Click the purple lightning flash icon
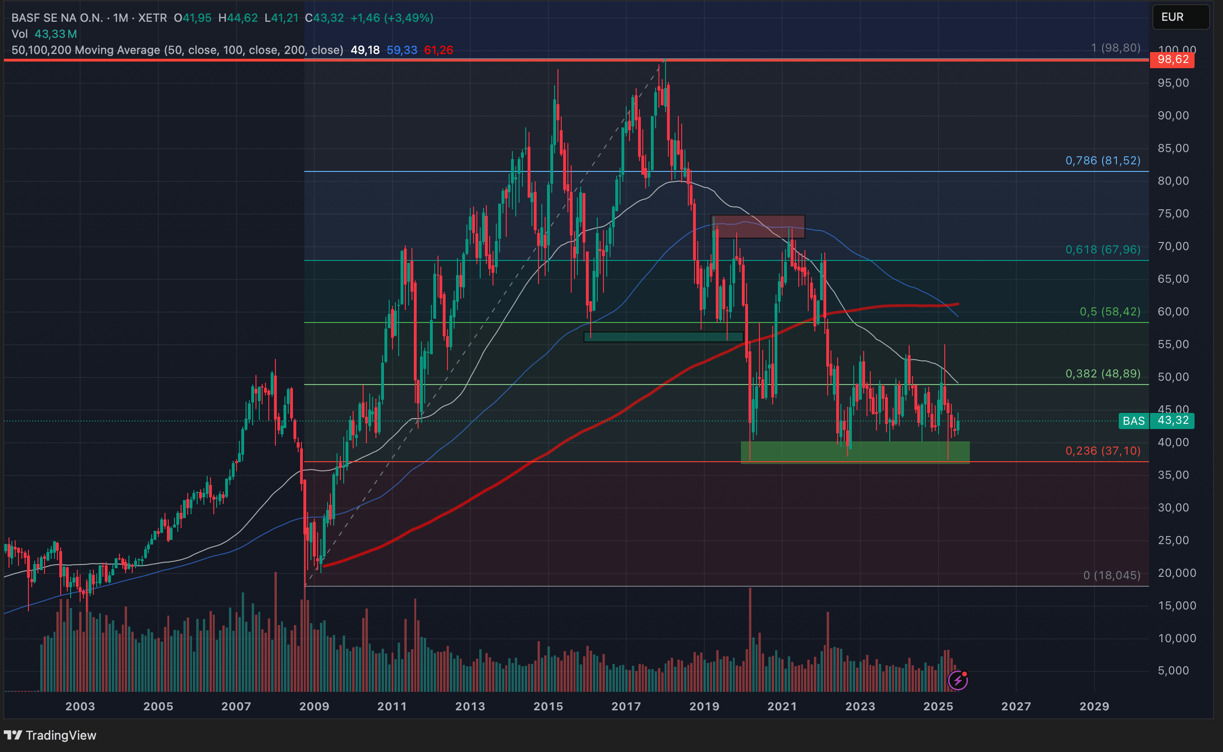This screenshot has width=1223, height=752. coord(958,680)
